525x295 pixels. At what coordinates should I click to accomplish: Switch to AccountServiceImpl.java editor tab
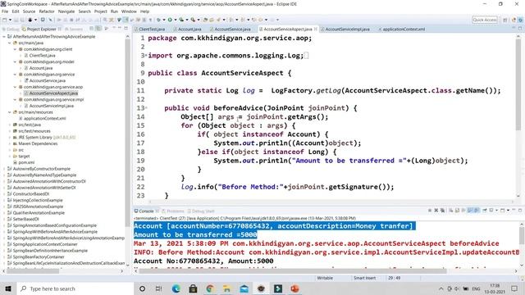[x=347, y=29]
